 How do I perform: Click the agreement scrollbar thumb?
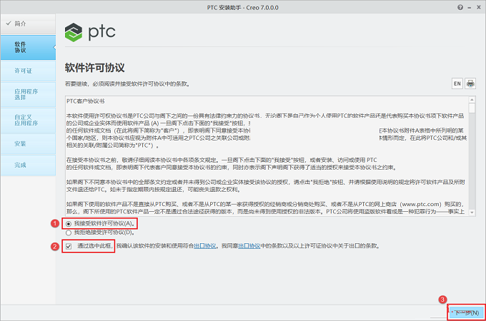click(472, 108)
